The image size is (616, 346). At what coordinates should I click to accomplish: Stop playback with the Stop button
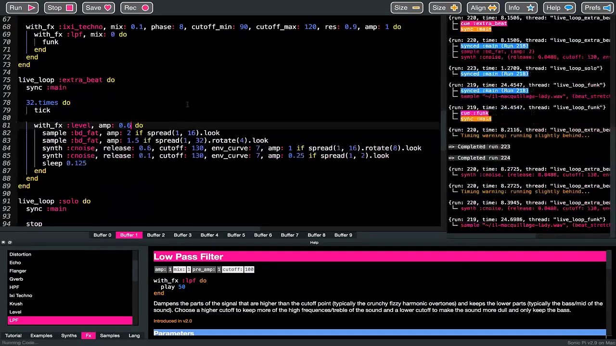[60, 8]
